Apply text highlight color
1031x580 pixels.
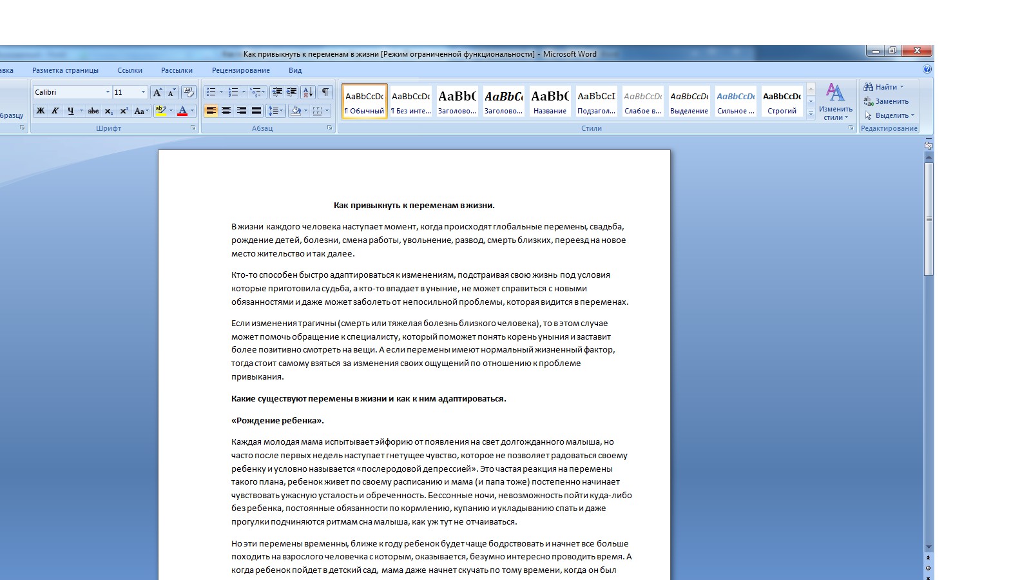(x=160, y=111)
